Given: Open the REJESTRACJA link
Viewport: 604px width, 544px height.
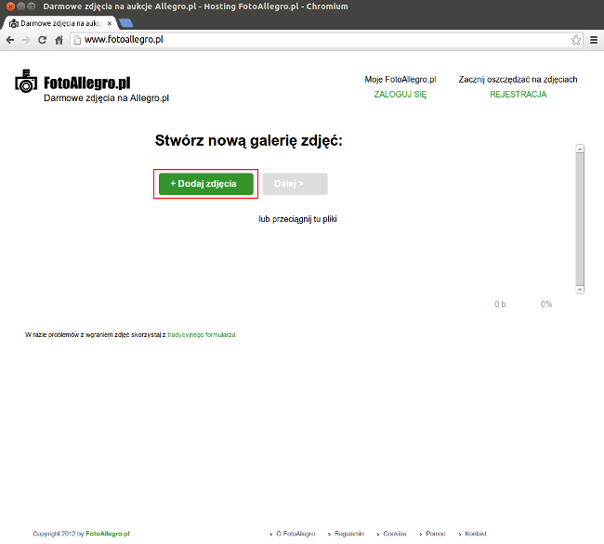Looking at the screenshot, I should coord(519,95).
